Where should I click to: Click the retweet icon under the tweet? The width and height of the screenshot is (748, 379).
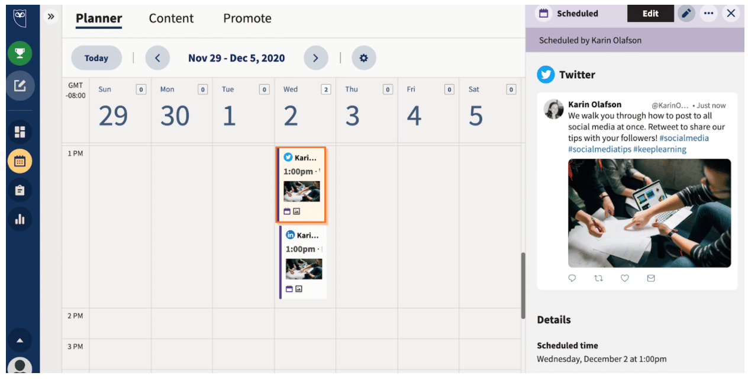click(598, 278)
